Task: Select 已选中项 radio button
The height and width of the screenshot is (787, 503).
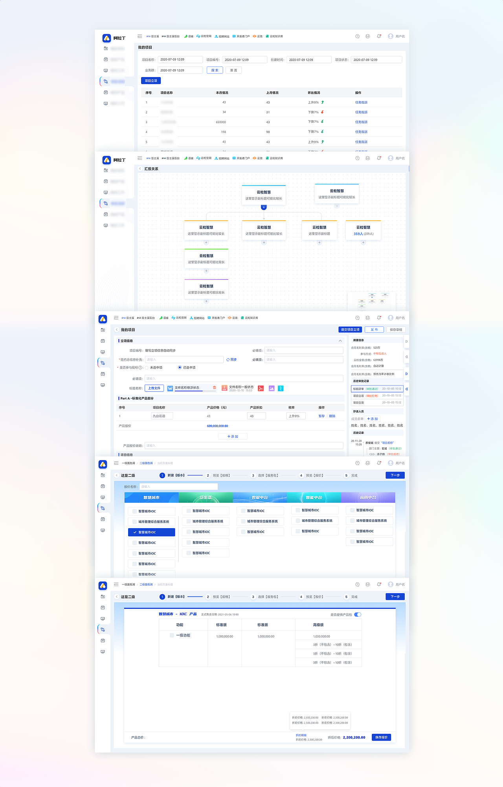Action: pos(180,367)
